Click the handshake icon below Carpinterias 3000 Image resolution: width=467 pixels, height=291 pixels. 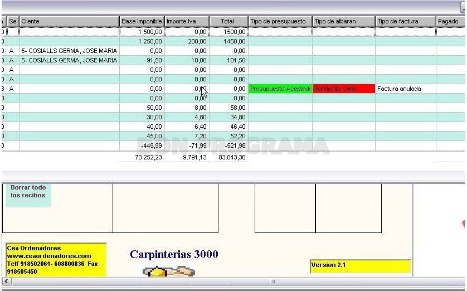pos(168,271)
